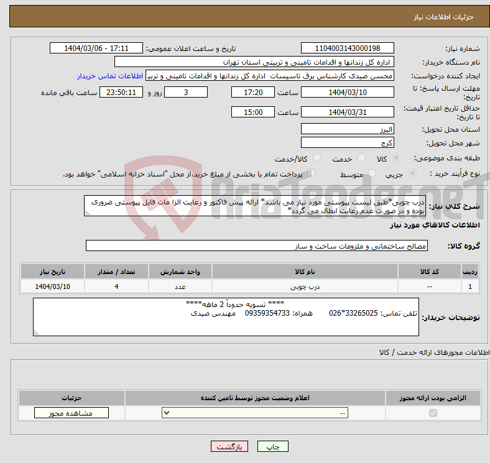
Task: Toggle the mandatory license checkbox
Action: [433, 413]
